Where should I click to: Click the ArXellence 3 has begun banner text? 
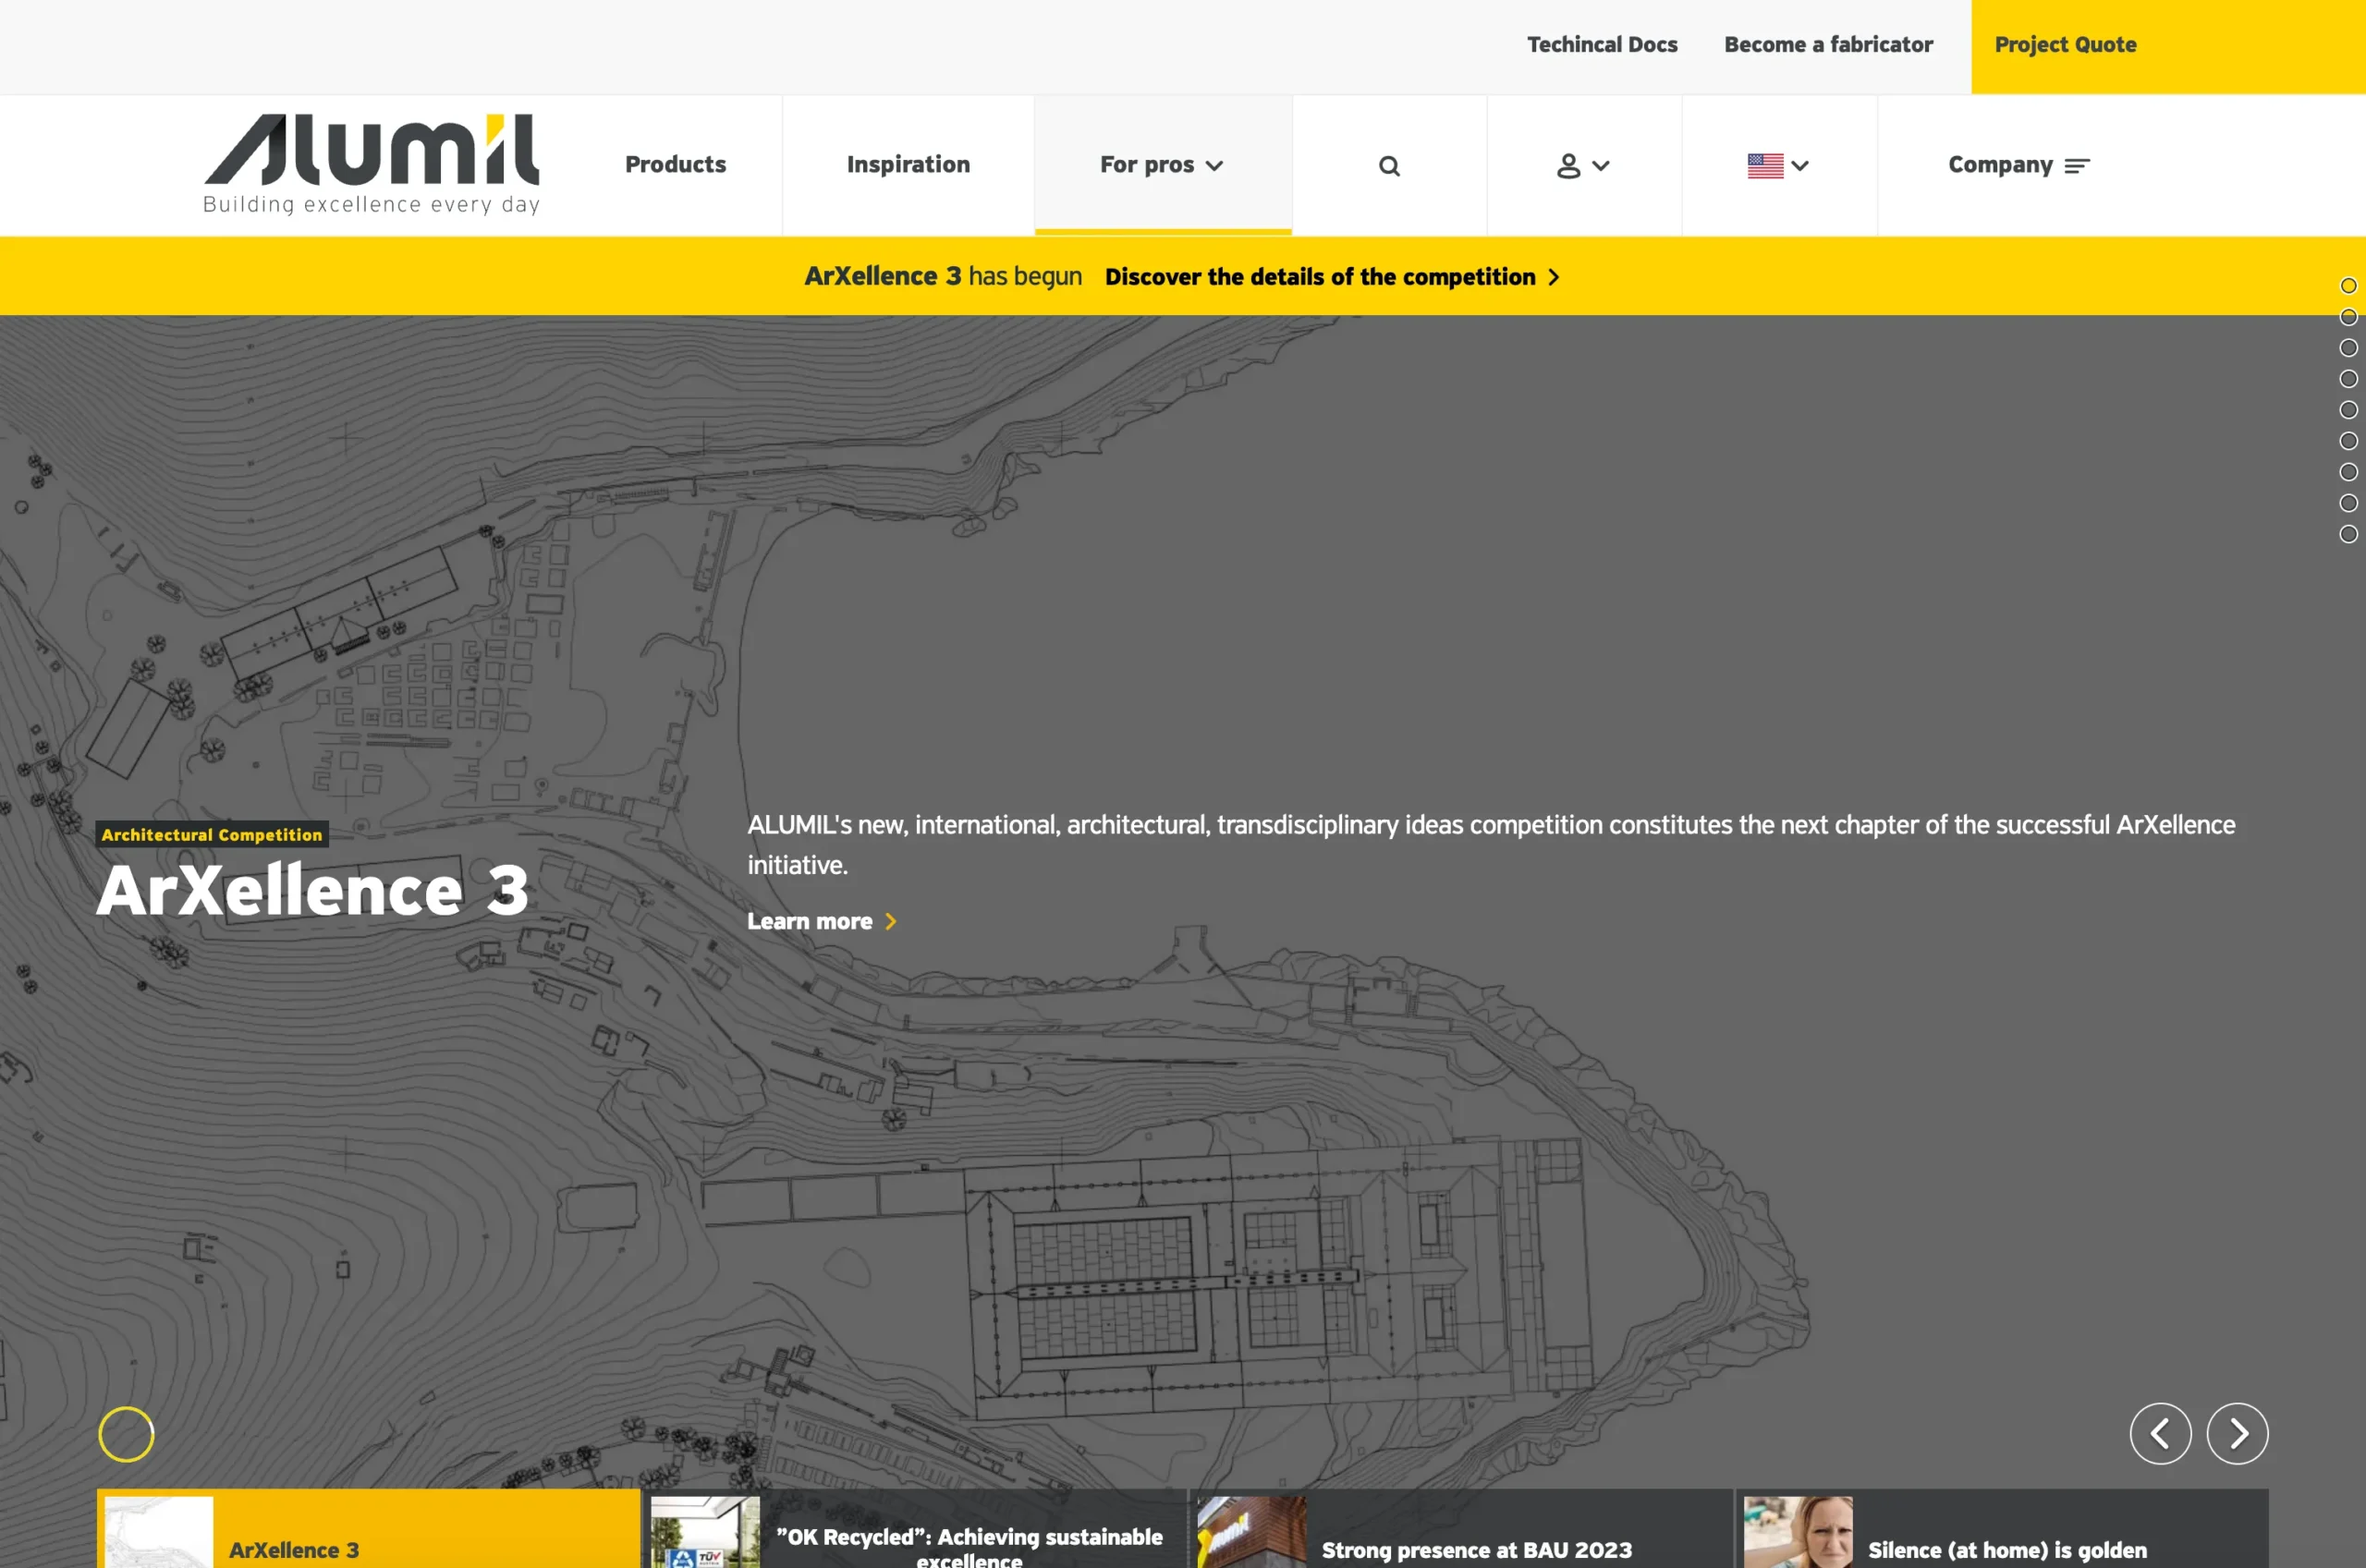click(x=943, y=276)
